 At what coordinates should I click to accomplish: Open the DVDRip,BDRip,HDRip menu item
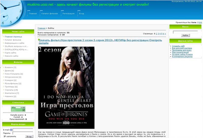[x=16, y=50]
